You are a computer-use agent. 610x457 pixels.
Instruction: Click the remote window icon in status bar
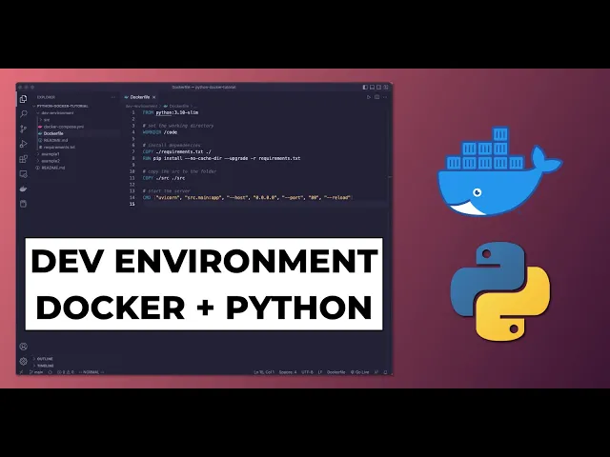[21, 372]
